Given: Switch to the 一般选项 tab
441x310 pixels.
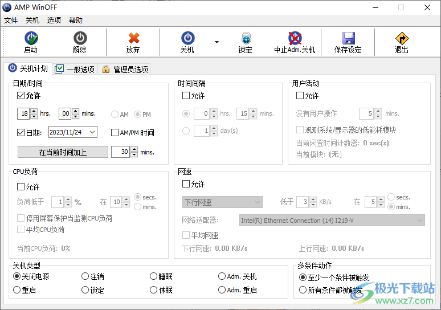Looking at the screenshot, I should point(75,69).
